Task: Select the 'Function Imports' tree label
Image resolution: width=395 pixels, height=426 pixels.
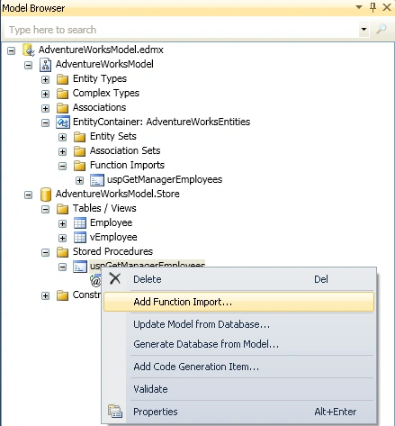Action: pos(127,165)
